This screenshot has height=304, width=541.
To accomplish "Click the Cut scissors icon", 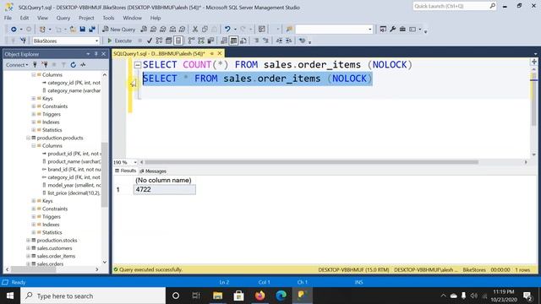I will 195,30.
